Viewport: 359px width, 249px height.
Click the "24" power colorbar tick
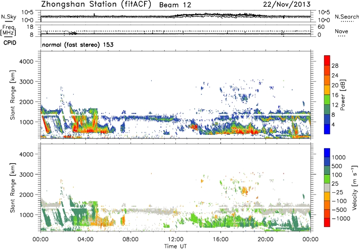pyautogui.click(x=335, y=76)
